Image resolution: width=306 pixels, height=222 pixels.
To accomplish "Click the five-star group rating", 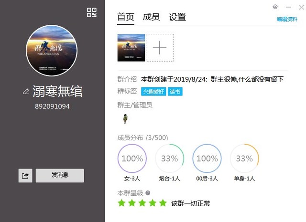I will [x=142, y=203].
